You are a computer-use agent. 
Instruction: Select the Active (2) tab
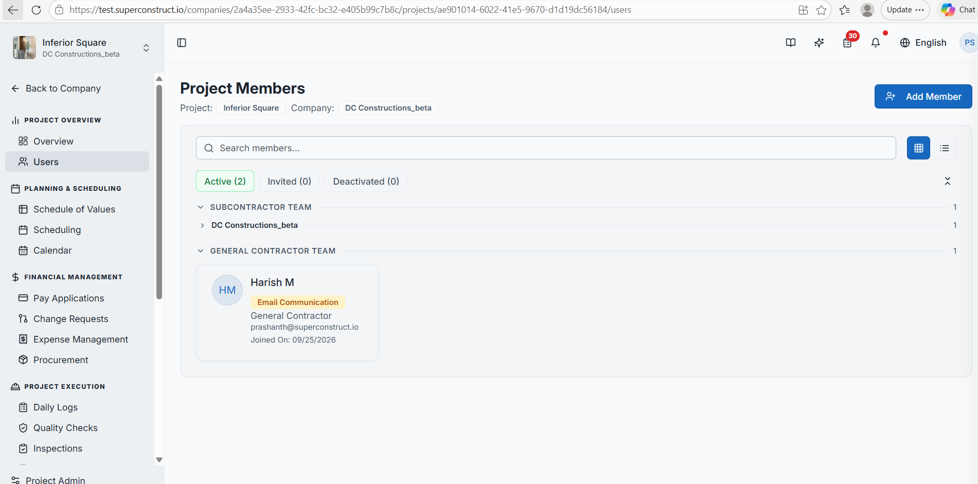(225, 181)
